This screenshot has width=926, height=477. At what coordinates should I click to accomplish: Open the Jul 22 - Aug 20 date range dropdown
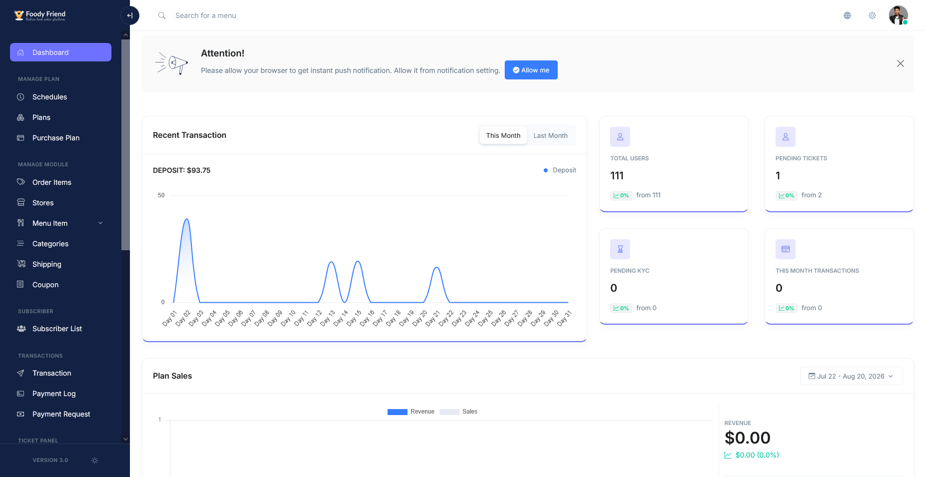tap(851, 376)
